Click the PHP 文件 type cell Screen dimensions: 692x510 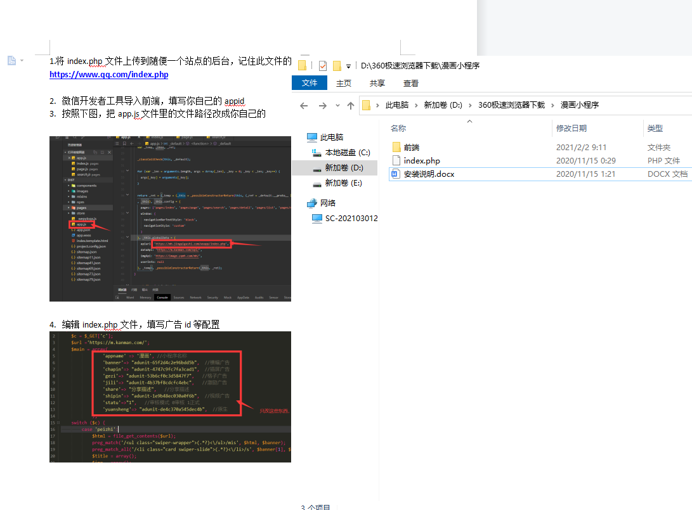663,160
